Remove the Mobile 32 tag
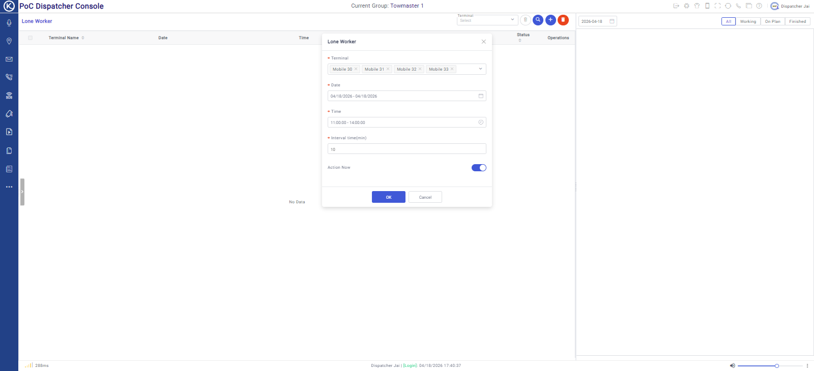The width and height of the screenshot is (814, 371). (x=420, y=69)
